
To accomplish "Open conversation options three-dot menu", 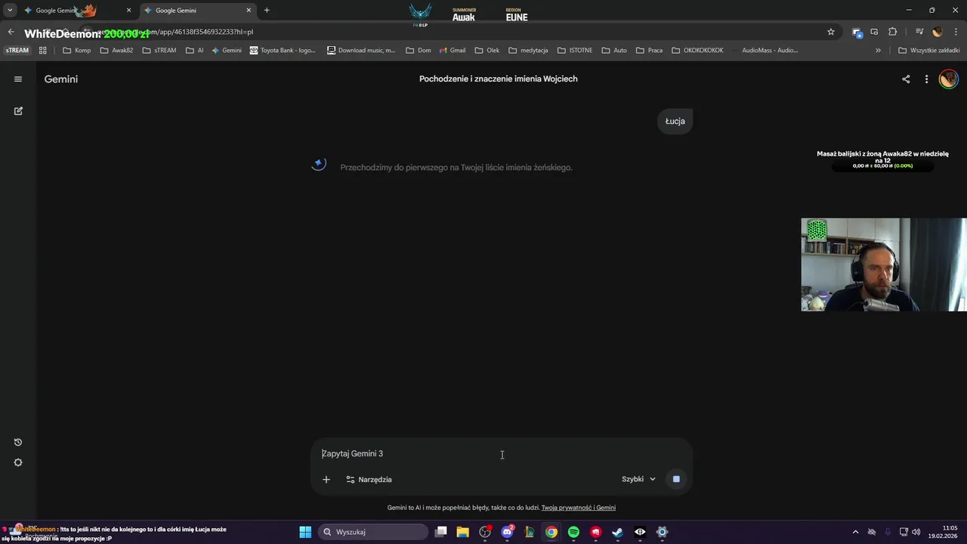I will tap(926, 79).
